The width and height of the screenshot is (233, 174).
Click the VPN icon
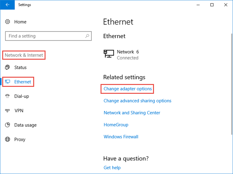click(8, 111)
